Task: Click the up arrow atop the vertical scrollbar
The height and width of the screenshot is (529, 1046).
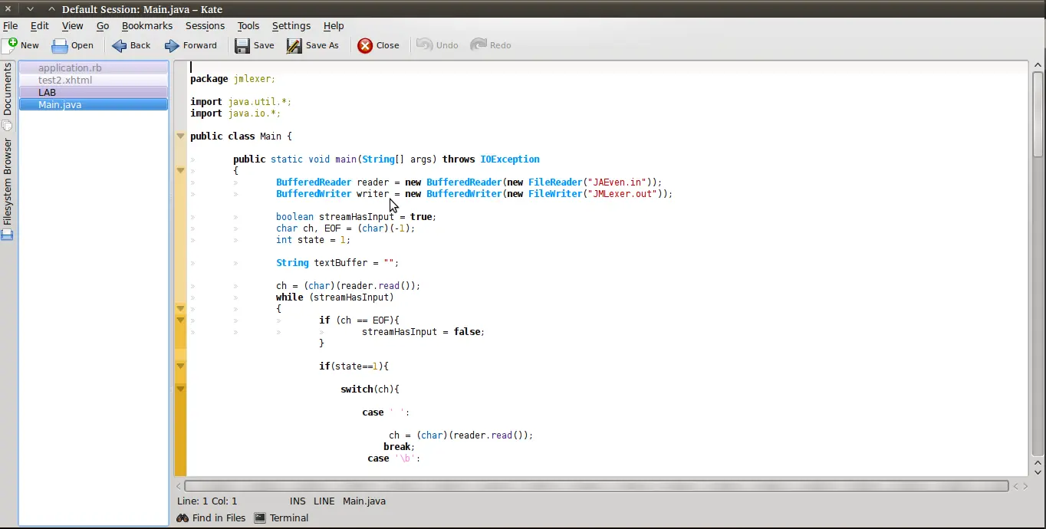Action: click(1038, 65)
